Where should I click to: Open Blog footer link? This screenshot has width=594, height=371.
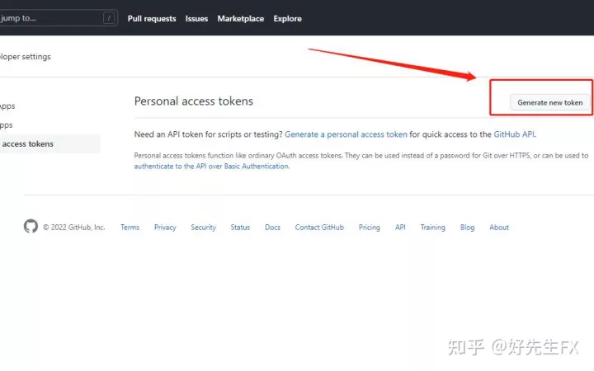click(x=467, y=228)
